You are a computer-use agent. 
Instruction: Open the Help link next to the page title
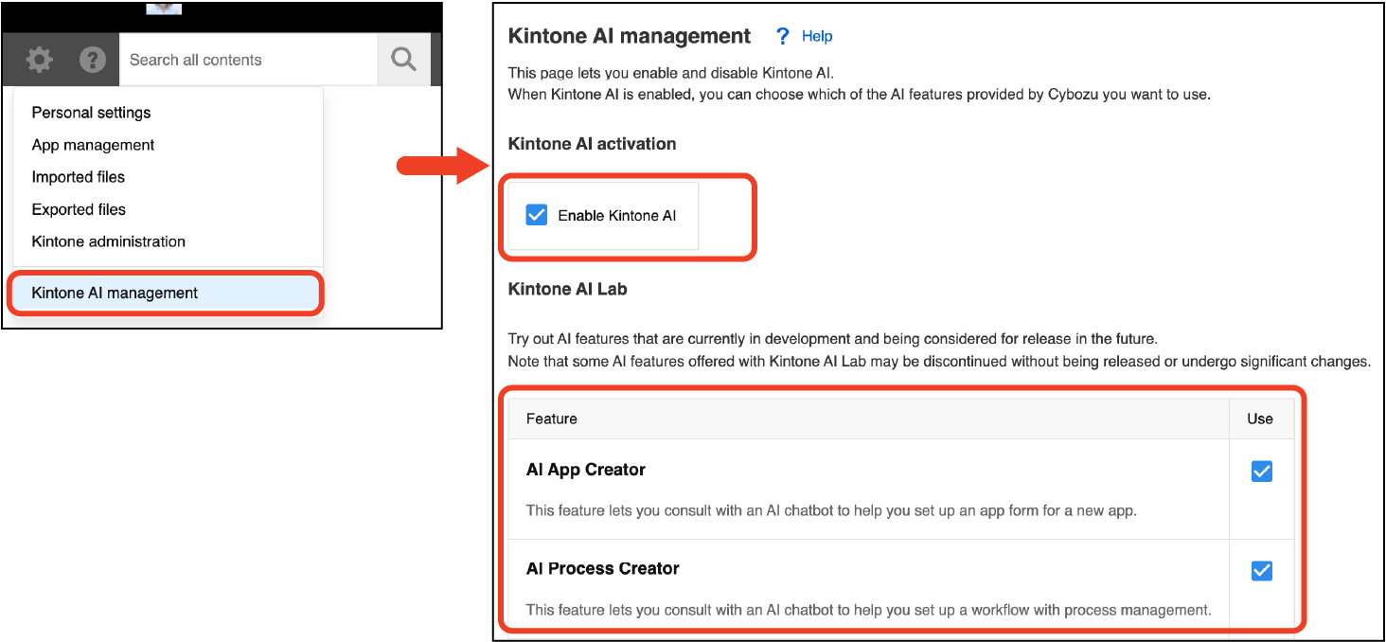pyautogui.click(x=816, y=36)
